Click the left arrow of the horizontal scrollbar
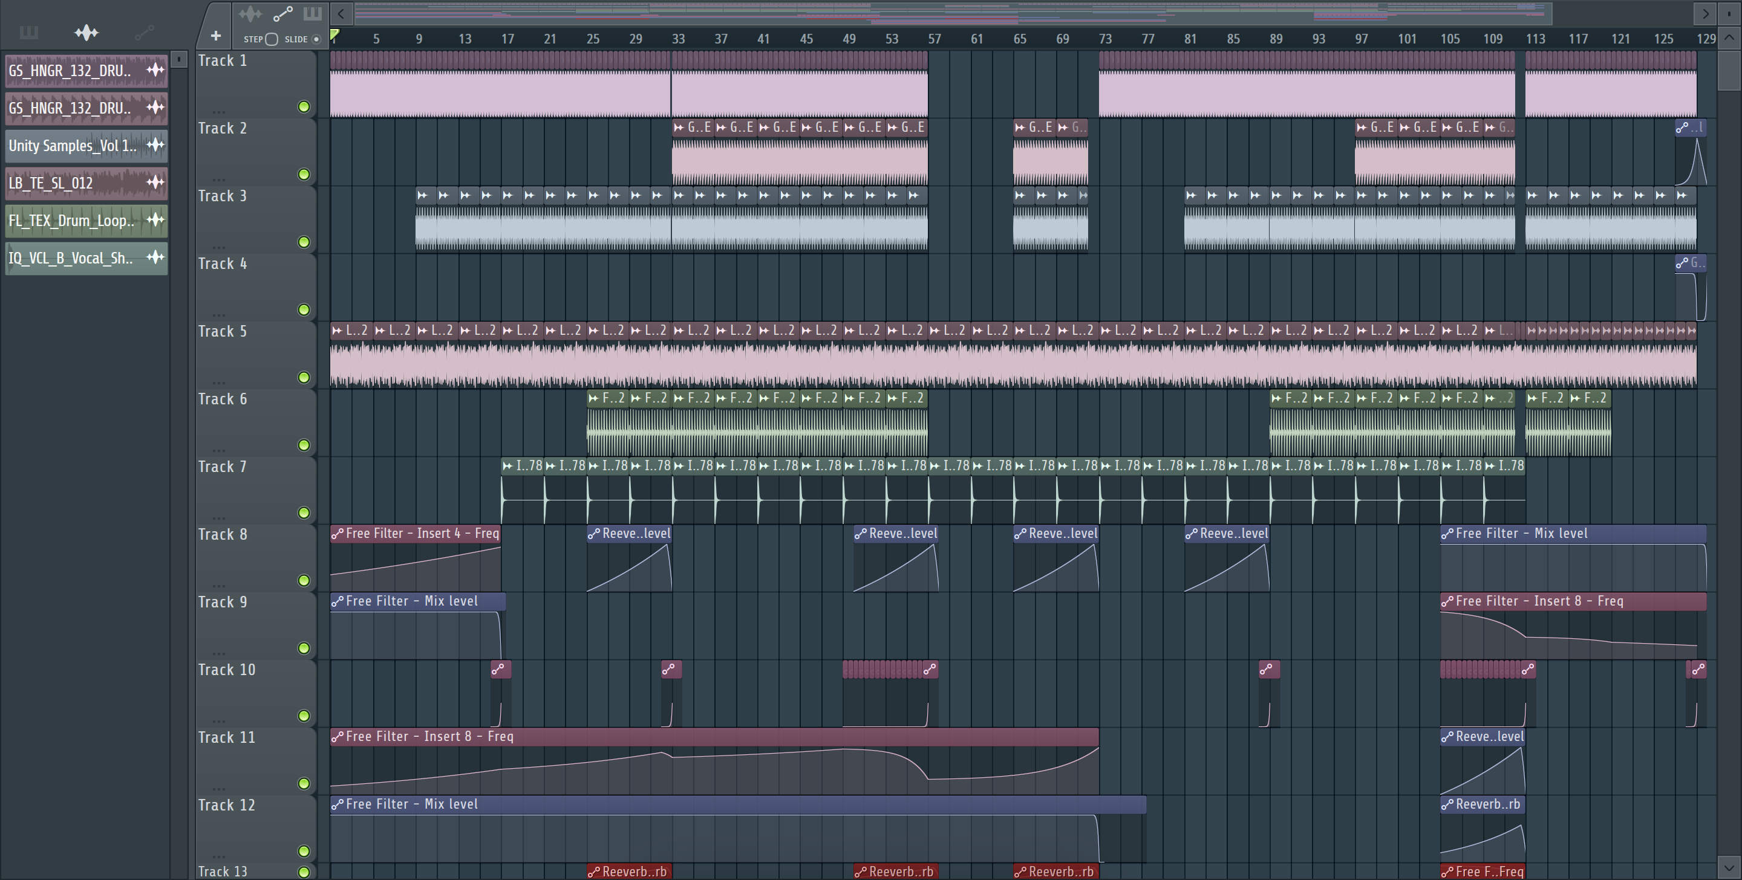The height and width of the screenshot is (880, 1742). click(x=342, y=13)
